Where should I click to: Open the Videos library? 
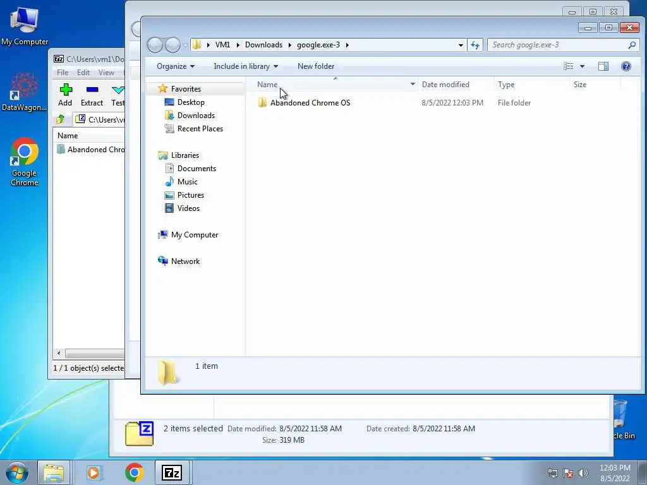[x=188, y=208]
